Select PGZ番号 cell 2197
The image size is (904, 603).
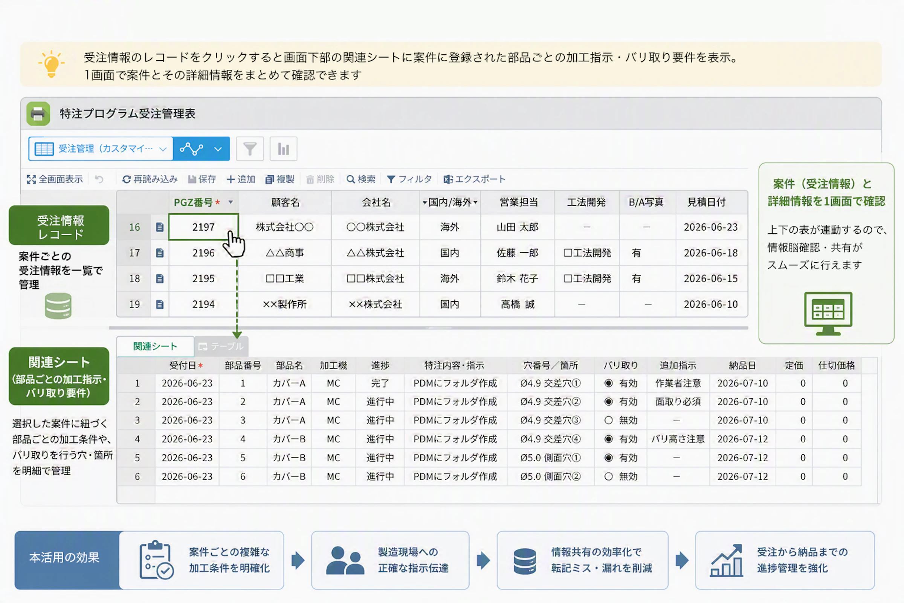203,227
